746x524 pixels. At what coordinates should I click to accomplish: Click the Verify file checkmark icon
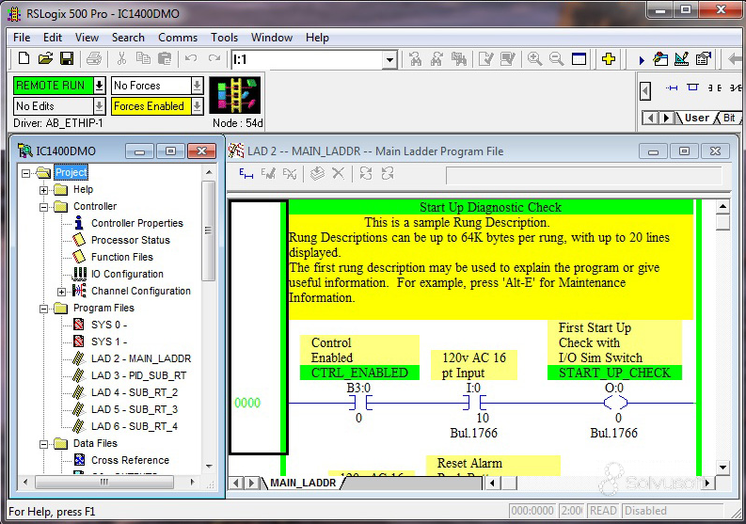tap(485, 59)
